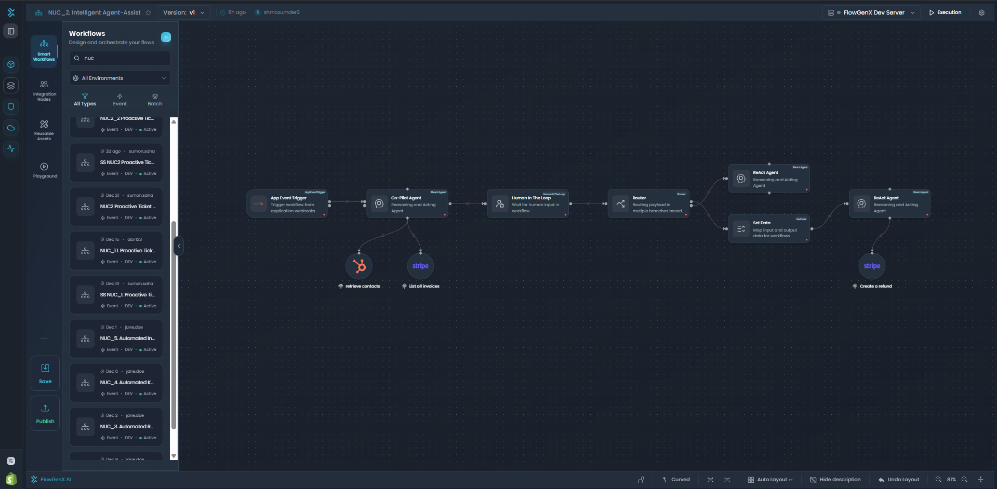Select the Smart Workflows tab
The image size is (997, 489).
point(44,50)
